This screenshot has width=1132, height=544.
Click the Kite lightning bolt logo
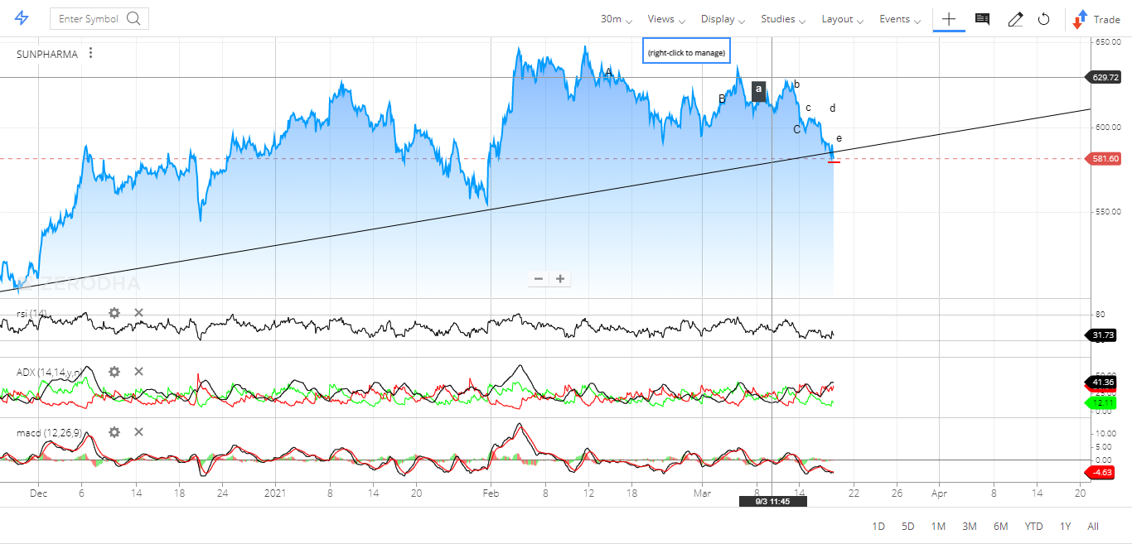point(22,18)
